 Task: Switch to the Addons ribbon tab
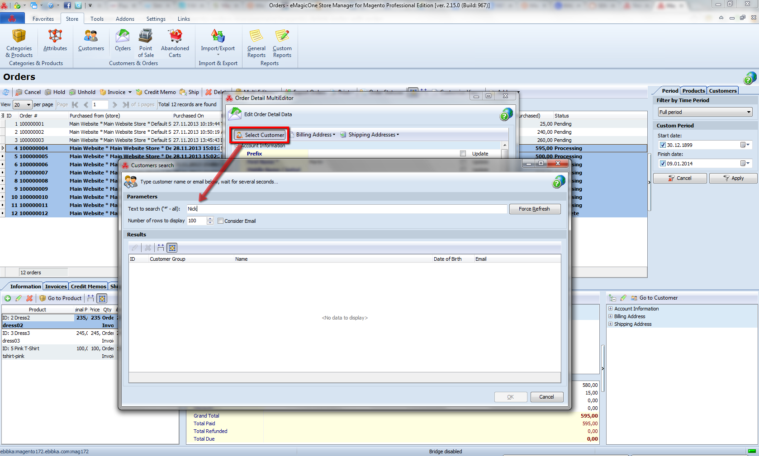(x=125, y=19)
